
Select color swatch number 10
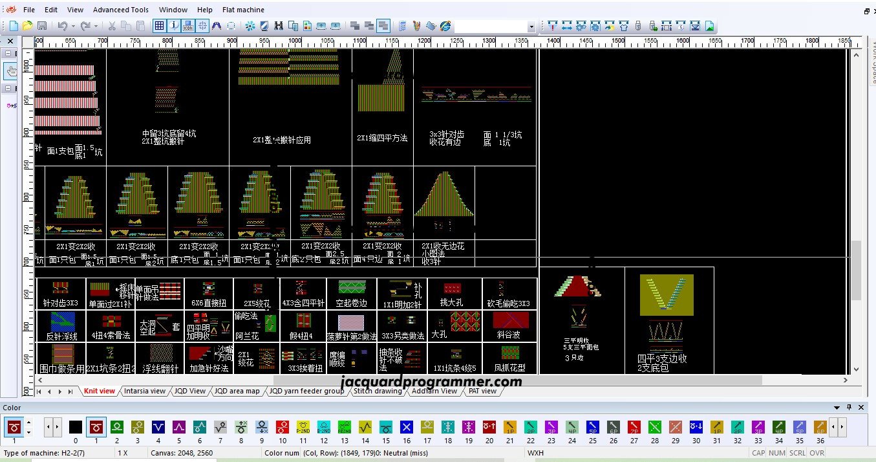pyautogui.click(x=283, y=427)
